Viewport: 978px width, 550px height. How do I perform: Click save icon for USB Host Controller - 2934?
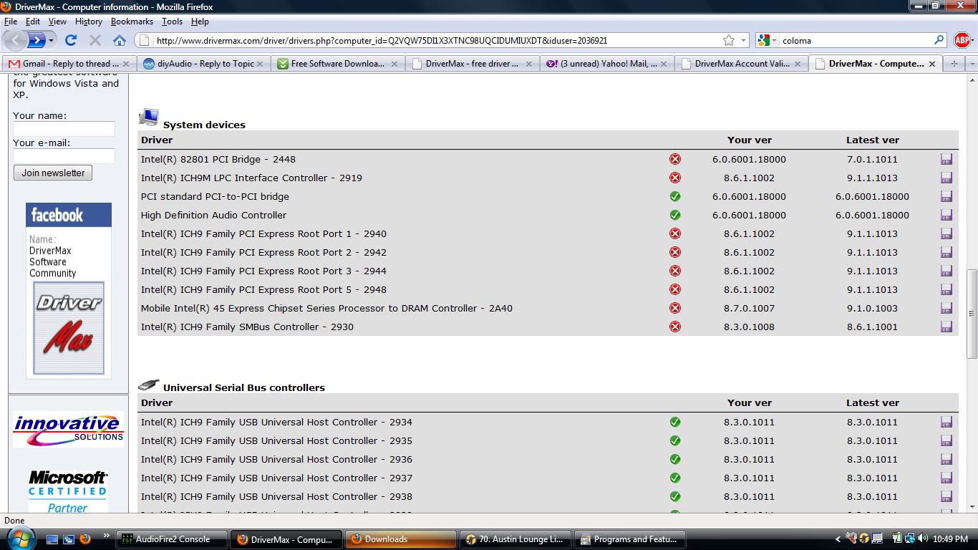[946, 422]
